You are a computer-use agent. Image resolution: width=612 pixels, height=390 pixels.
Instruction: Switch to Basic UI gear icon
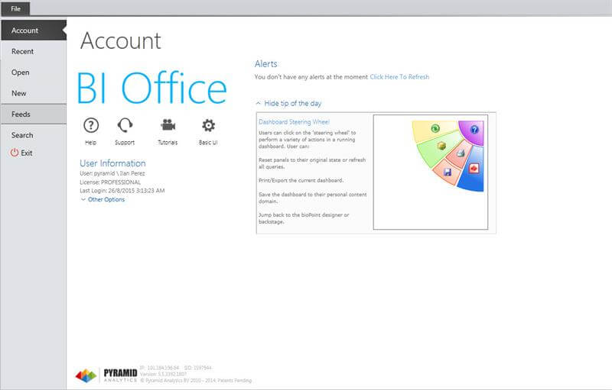coord(208,125)
